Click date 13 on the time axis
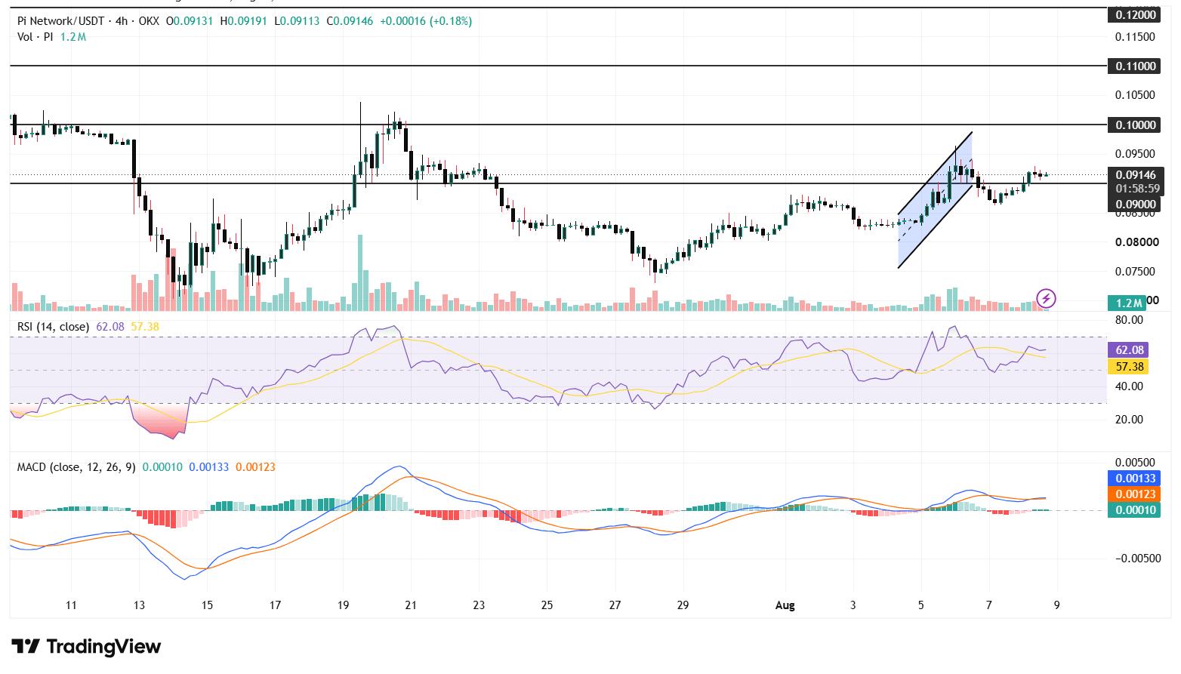 click(x=139, y=605)
